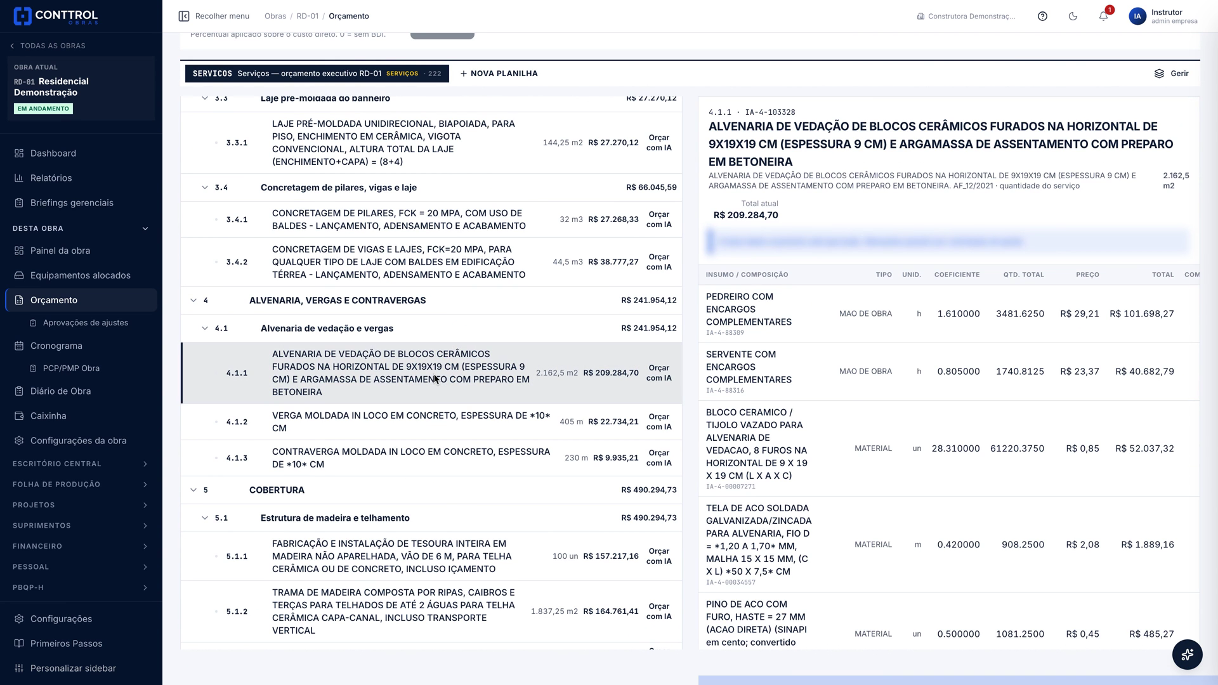Click the Recolher menu sidebar icon
Viewport: 1218px width, 685px height.
(184, 16)
